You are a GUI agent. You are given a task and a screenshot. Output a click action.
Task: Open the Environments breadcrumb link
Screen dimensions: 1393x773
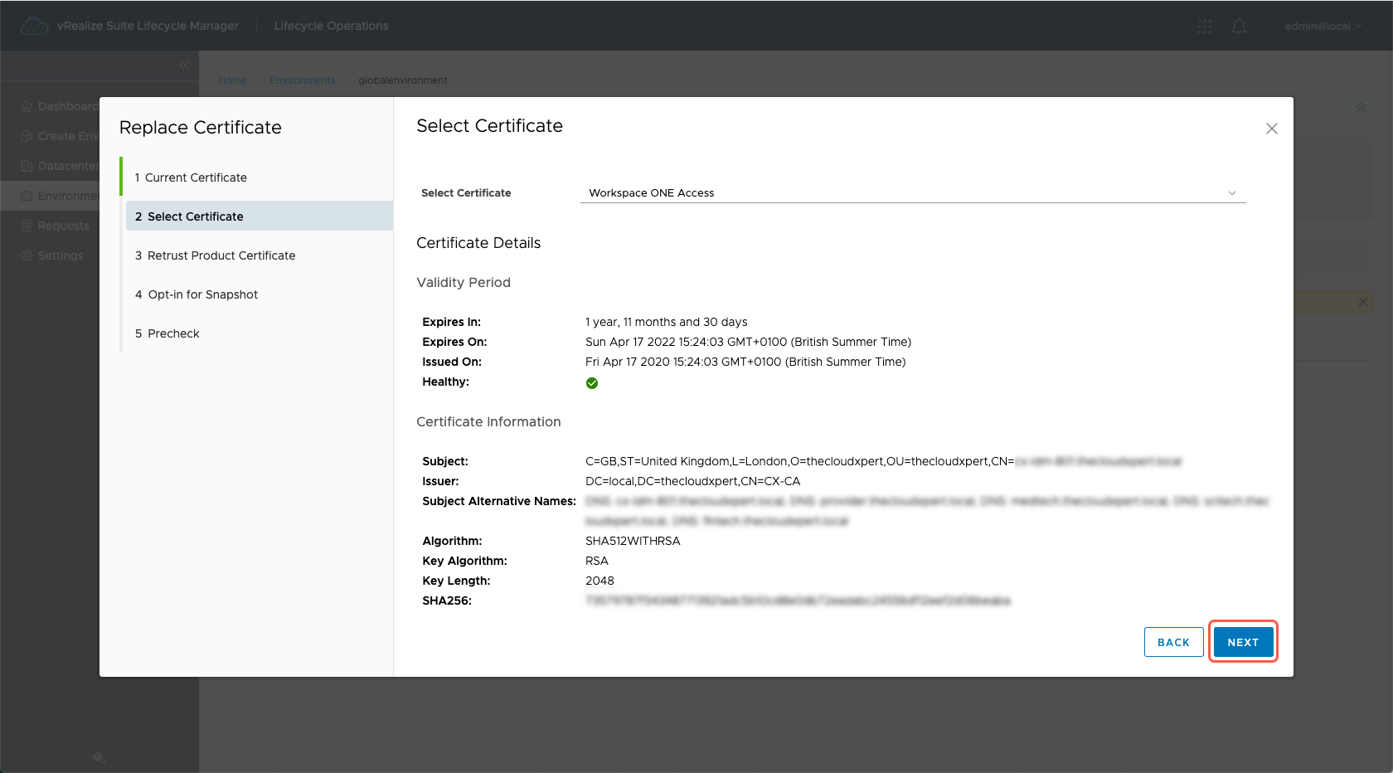click(x=303, y=80)
